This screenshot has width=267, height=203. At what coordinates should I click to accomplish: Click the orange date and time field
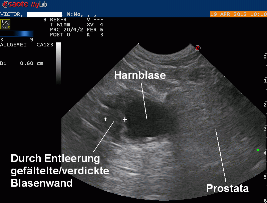coord(238,14)
